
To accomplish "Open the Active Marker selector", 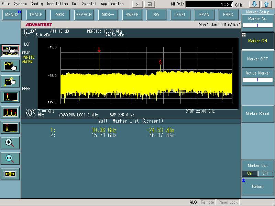I will pyautogui.click(x=257, y=78).
